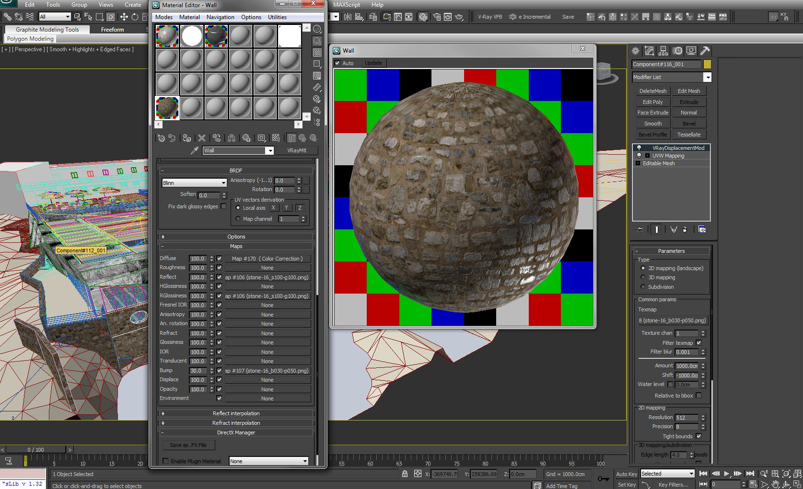The image size is (803, 489).
Task: Open Motion panel tab icon
Action: pyautogui.click(x=677, y=51)
